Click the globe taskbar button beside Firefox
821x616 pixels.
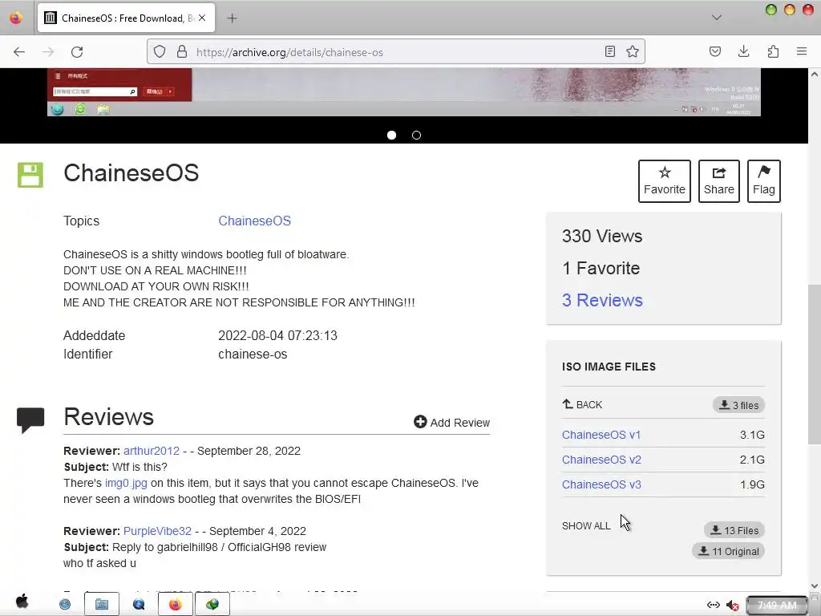tap(212, 605)
